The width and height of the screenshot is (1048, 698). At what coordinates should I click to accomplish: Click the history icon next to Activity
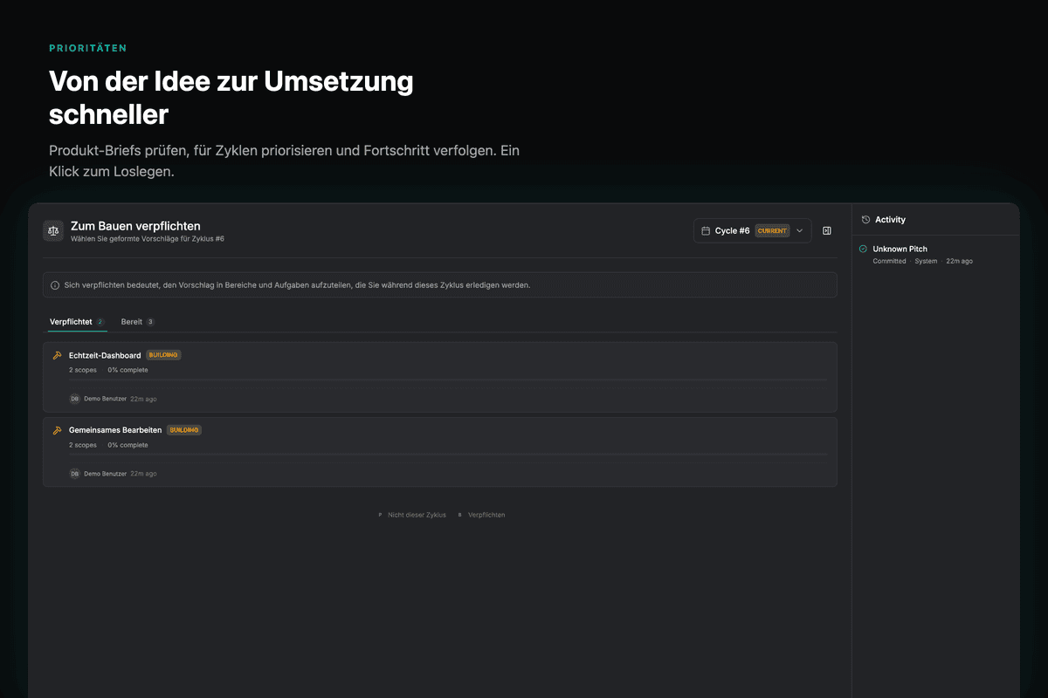pyautogui.click(x=865, y=220)
